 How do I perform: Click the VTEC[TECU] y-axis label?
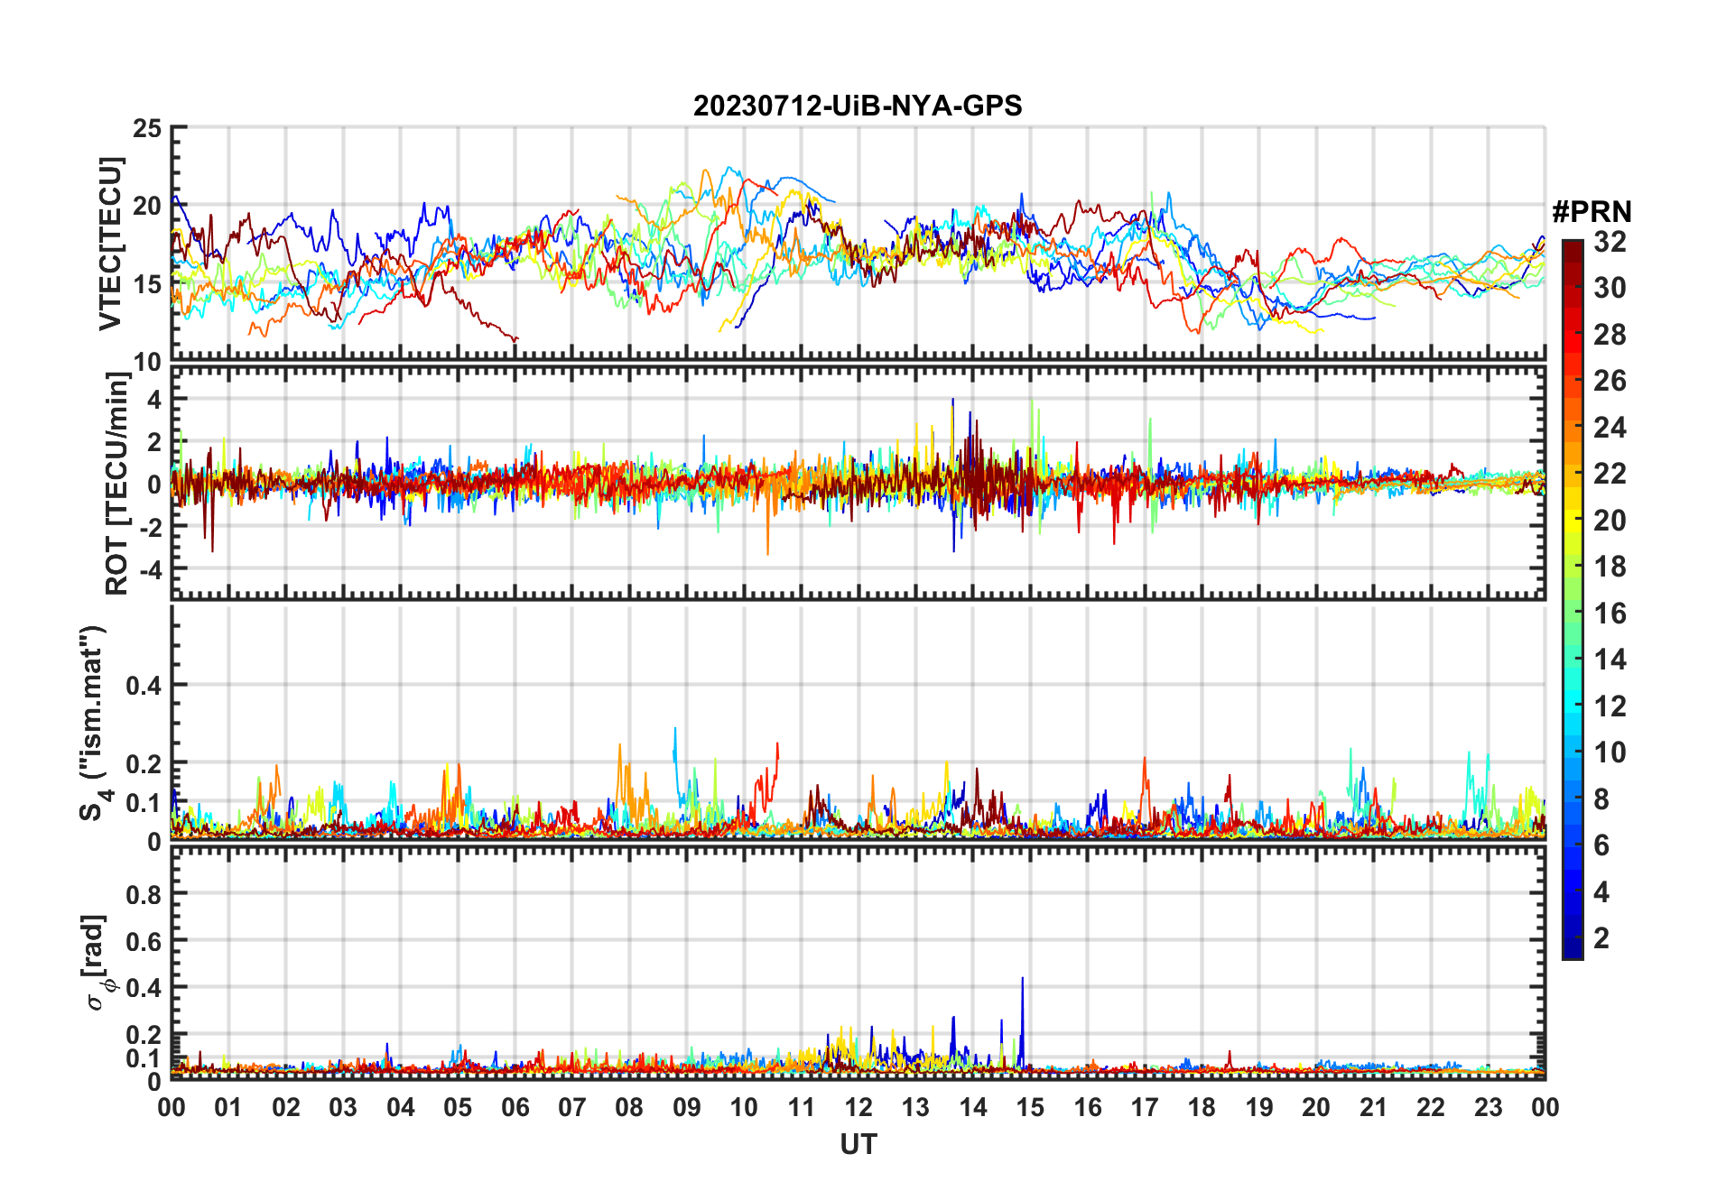point(110,244)
